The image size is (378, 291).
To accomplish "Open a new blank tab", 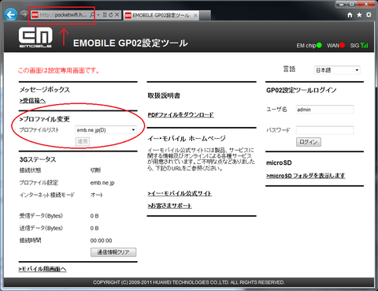I will 206,16.
